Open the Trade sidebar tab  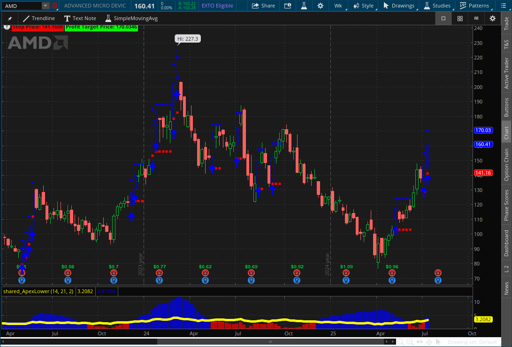(506, 24)
